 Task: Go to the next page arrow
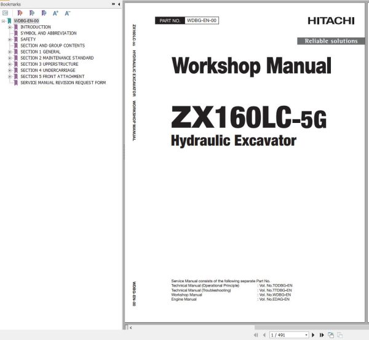313,335
